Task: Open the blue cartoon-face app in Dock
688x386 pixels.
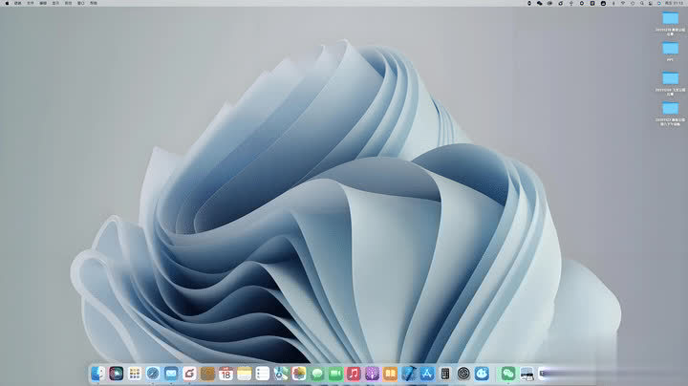Action: pos(482,374)
